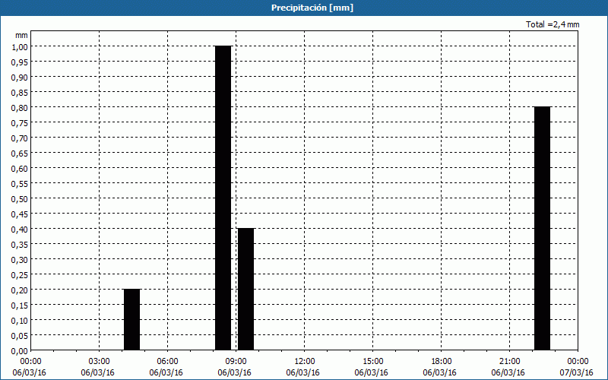
Task: Click the 0,95 y-axis value
Action: (x=19, y=62)
